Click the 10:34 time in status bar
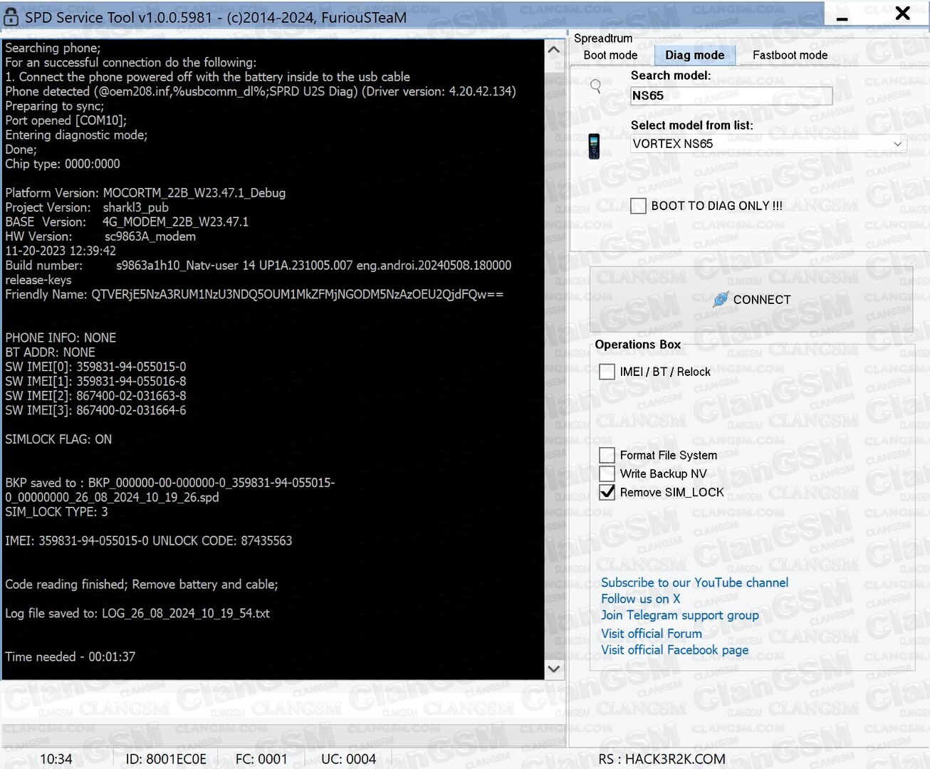The image size is (930, 769). pyautogui.click(x=56, y=759)
